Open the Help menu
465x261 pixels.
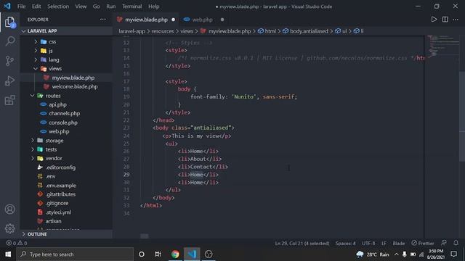pos(153,7)
